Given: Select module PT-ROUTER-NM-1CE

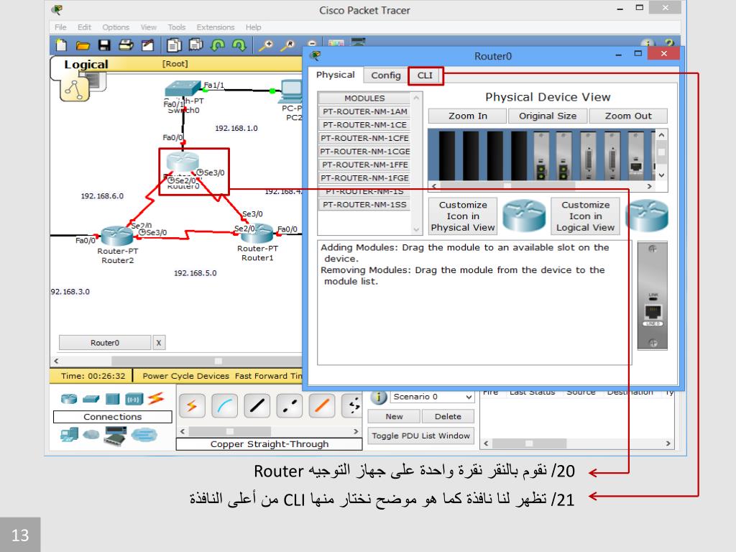Looking at the screenshot, I should pyautogui.click(x=364, y=125).
